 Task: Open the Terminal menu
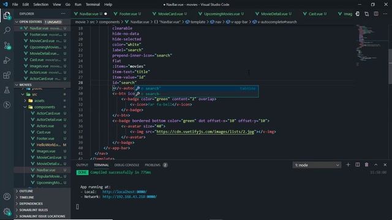click(92, 4)
